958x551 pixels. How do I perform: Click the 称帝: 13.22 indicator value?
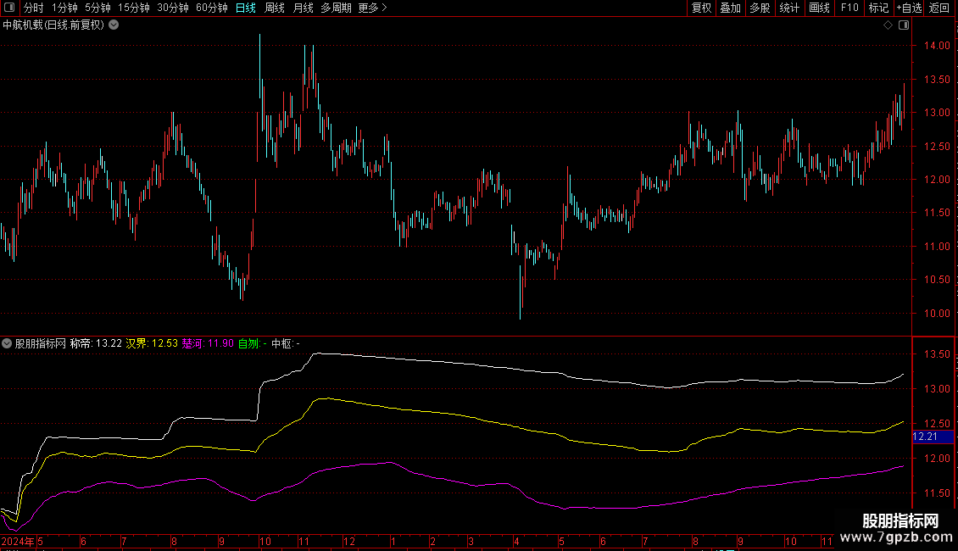(x=96, y=343)
